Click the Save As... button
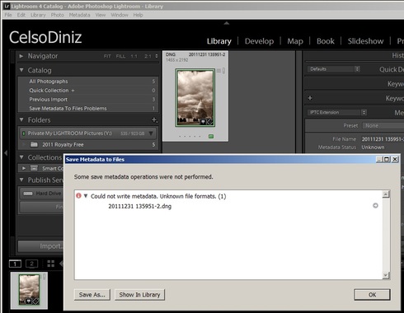The width and height of the screenshot is (404, 313). click(x=92, y=295)
